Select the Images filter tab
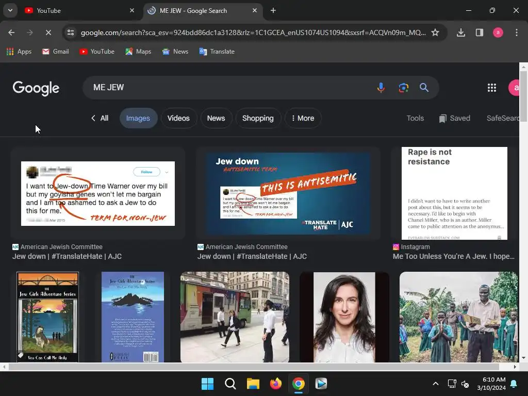 coord(138,118)
